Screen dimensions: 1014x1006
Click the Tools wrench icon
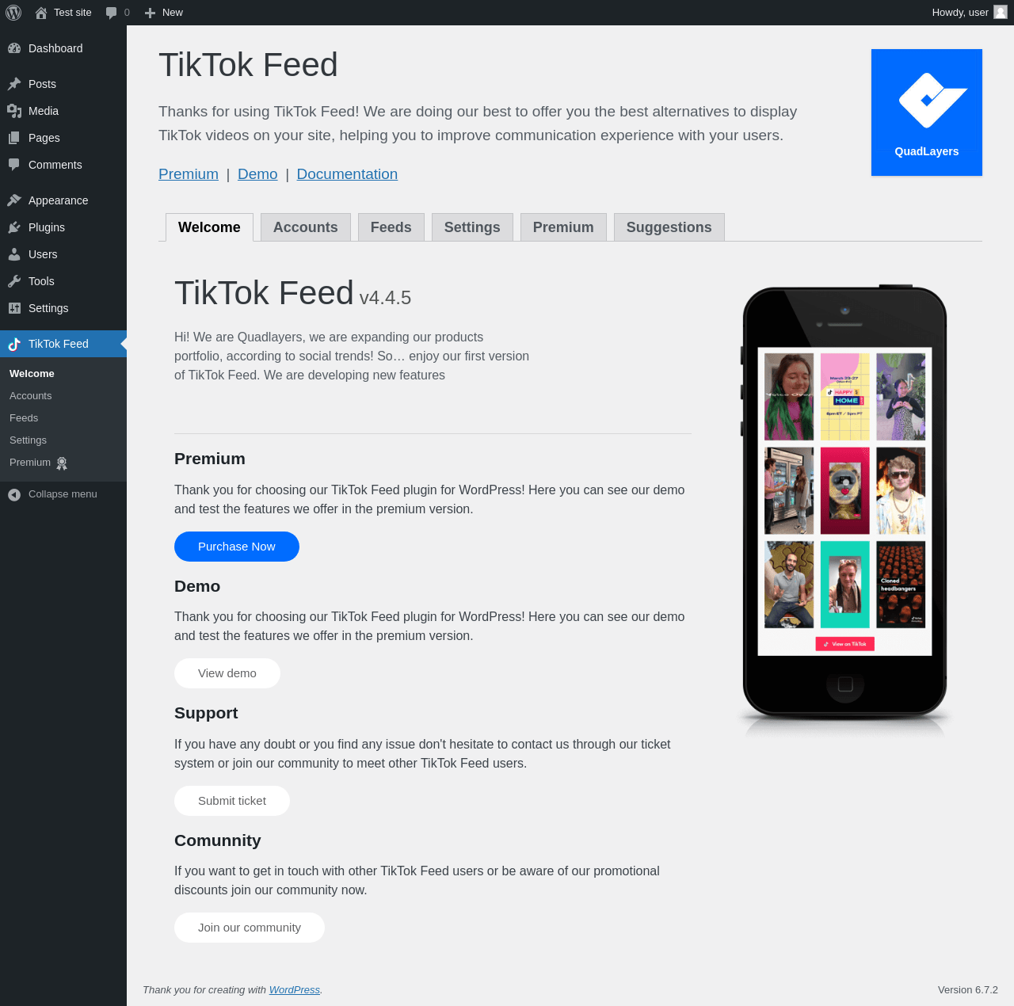pyautogui.click(x=14, y=281)
